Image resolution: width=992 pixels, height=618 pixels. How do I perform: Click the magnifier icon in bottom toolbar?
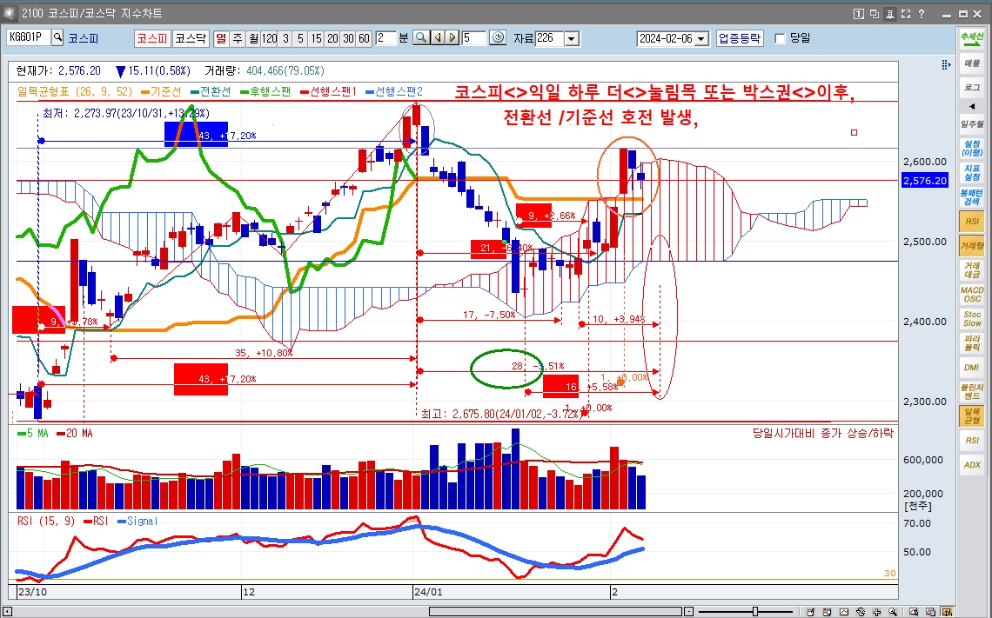pos(893,612)
